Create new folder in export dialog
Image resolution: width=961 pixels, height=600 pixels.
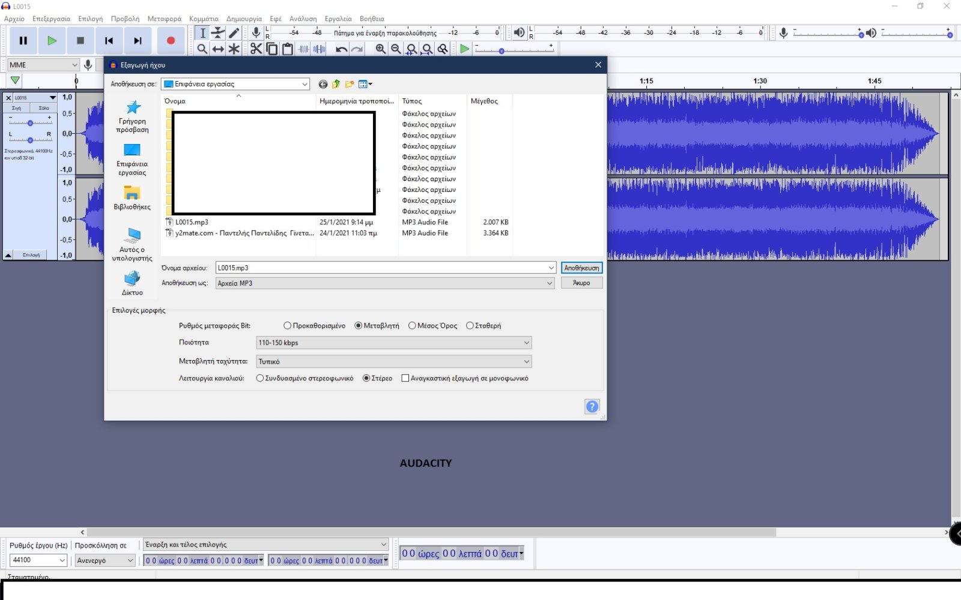tap(350, 84)
